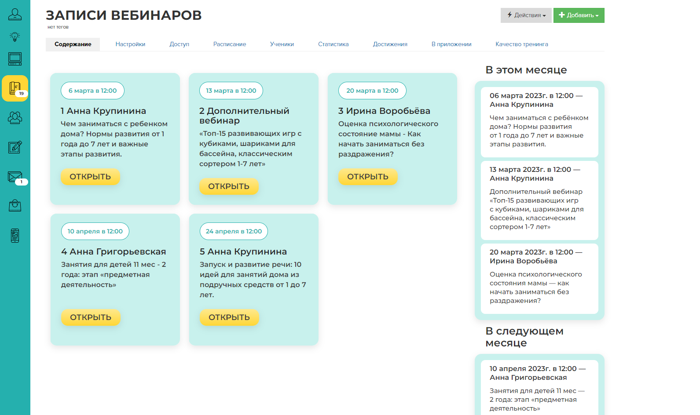The image size is (700, 415).
Task: Click description Занятия для детей 11 мес in card 4
Action: click(x=114, y=275)
